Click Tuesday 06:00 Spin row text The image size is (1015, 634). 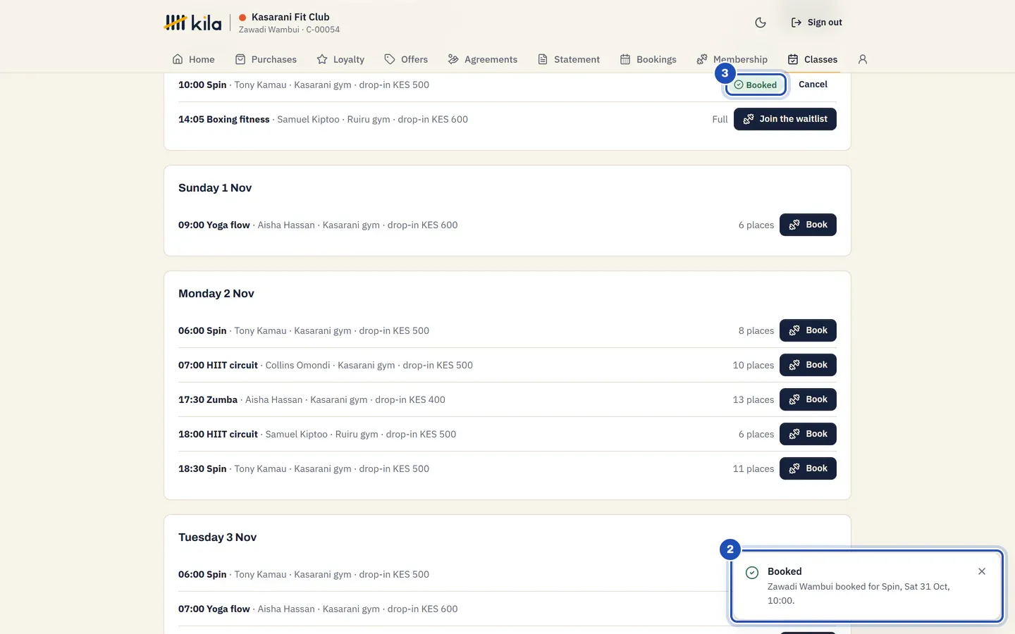pos(304,575)
